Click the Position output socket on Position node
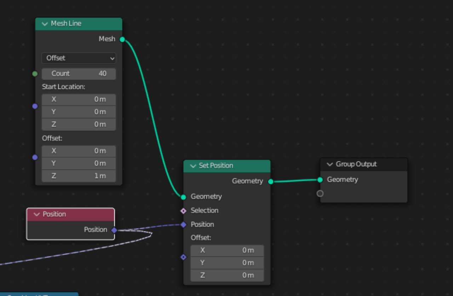453x296 pixels. [114, 230]
